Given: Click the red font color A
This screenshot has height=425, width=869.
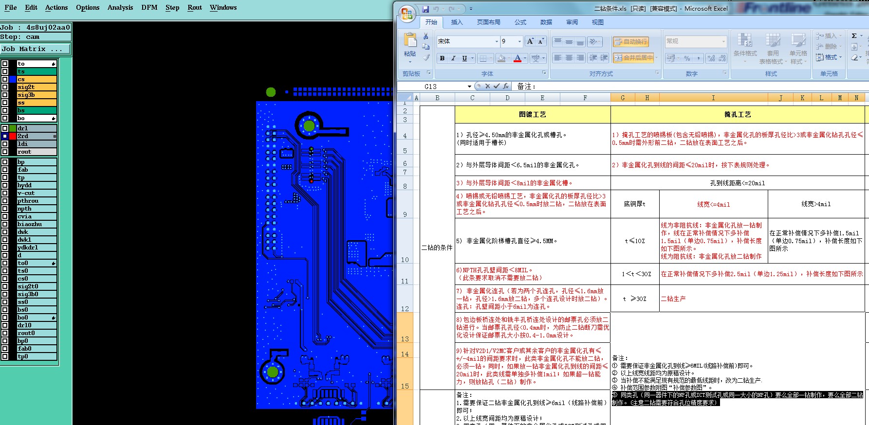Looking at the screenshot, I should pos(518,58).
